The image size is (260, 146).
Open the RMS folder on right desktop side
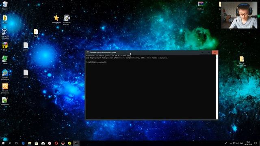click(242, 61)
